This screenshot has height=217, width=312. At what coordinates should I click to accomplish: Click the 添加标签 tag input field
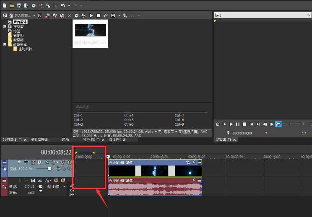tap(141, 107)
